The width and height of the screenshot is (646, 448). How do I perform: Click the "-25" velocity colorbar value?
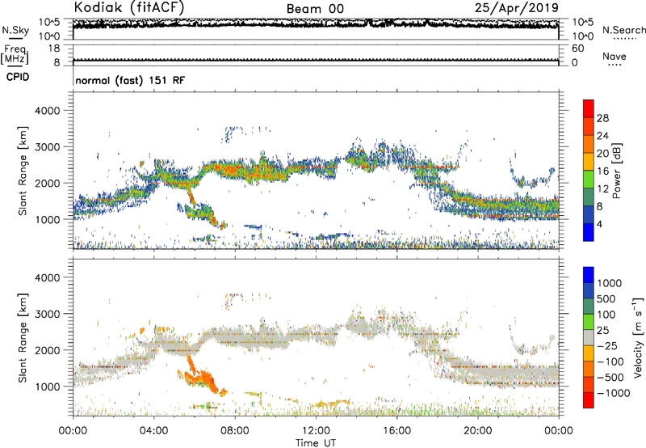pyautogui.click(x=609, y=346)
